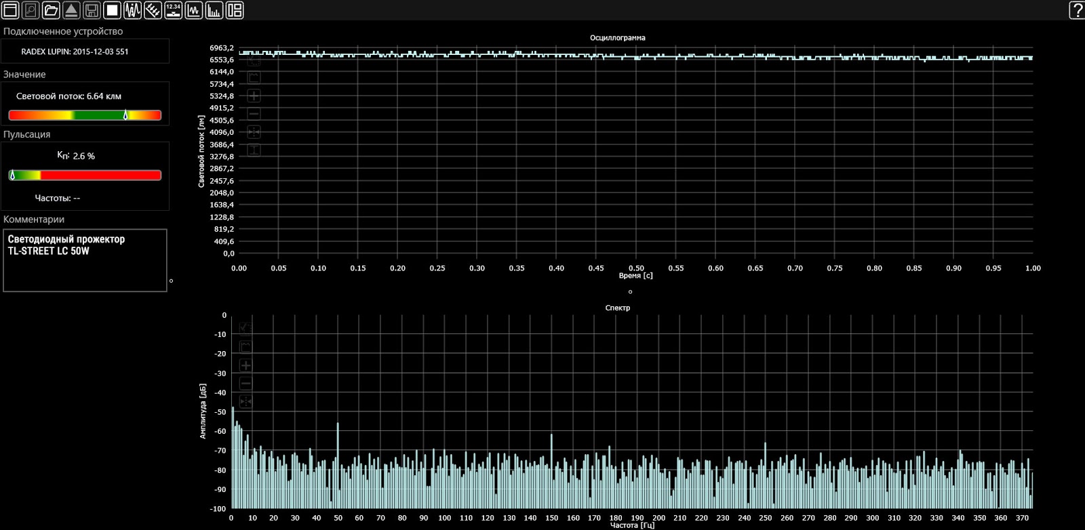Image resolution: width=1085 pixels, height=530 pixels.
Task: Click the pulsation coefficient gauge bar
Action: tap(85, 176)
